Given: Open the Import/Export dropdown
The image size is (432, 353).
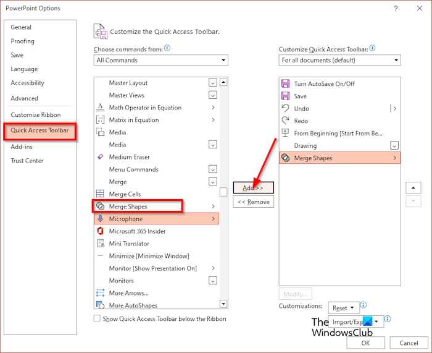Looking at the screenshot, I should click(356, 322).
